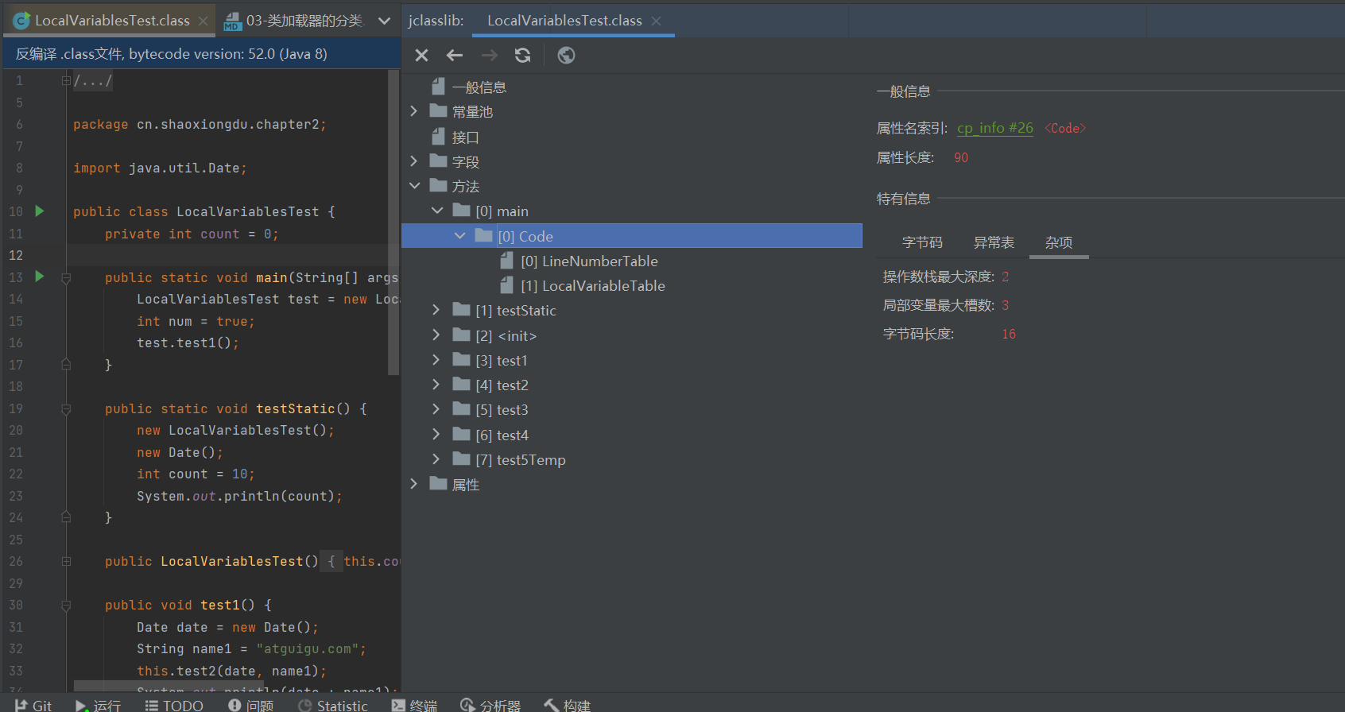Open the 运行 tool window
1345x712 pixels.
pos(98,705)
